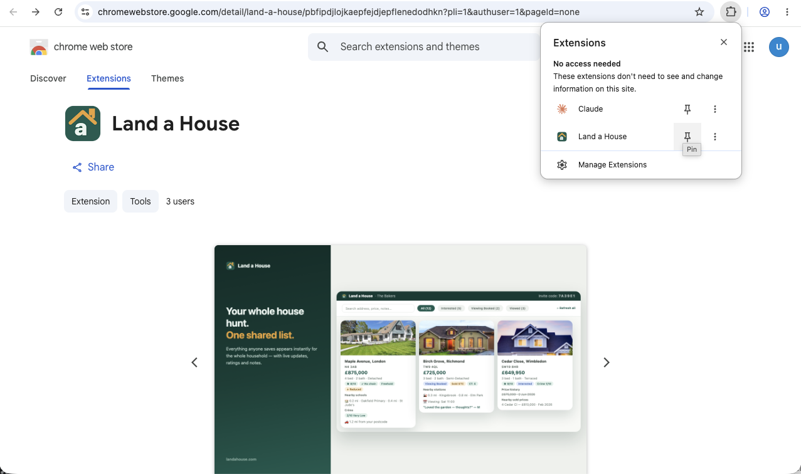The width and height of the screenshot is (801, 474).
Task: Close the Extensions popup
Action: point(724,42)
